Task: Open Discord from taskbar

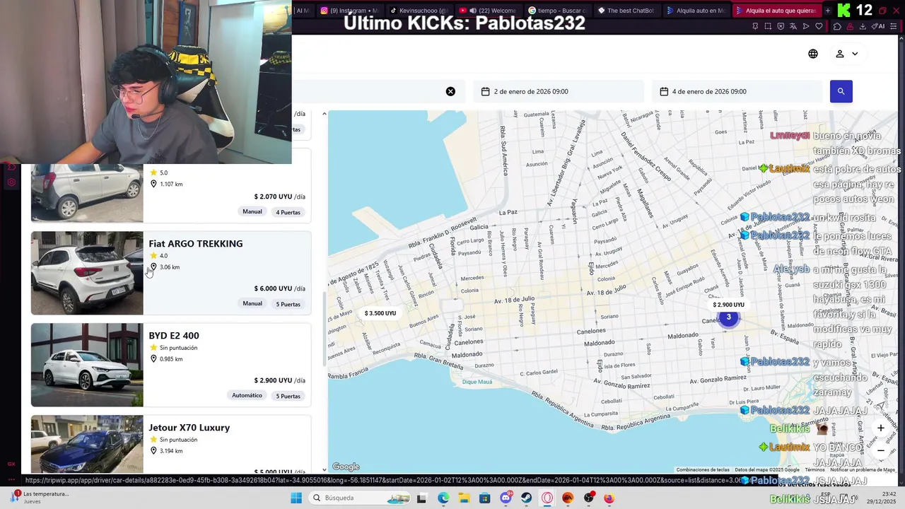Action: pyautogui.click(x=506, y=498)
